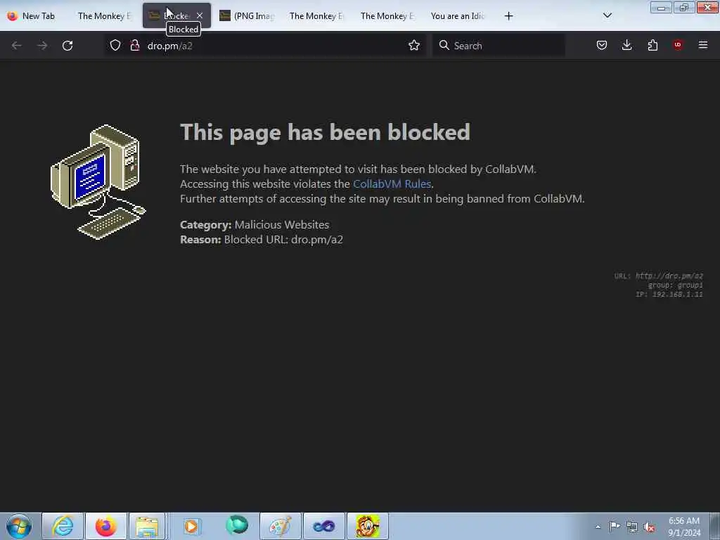Close the Blocked tab
The height and width of the screenshot is (540, 720).
[200, 15]
